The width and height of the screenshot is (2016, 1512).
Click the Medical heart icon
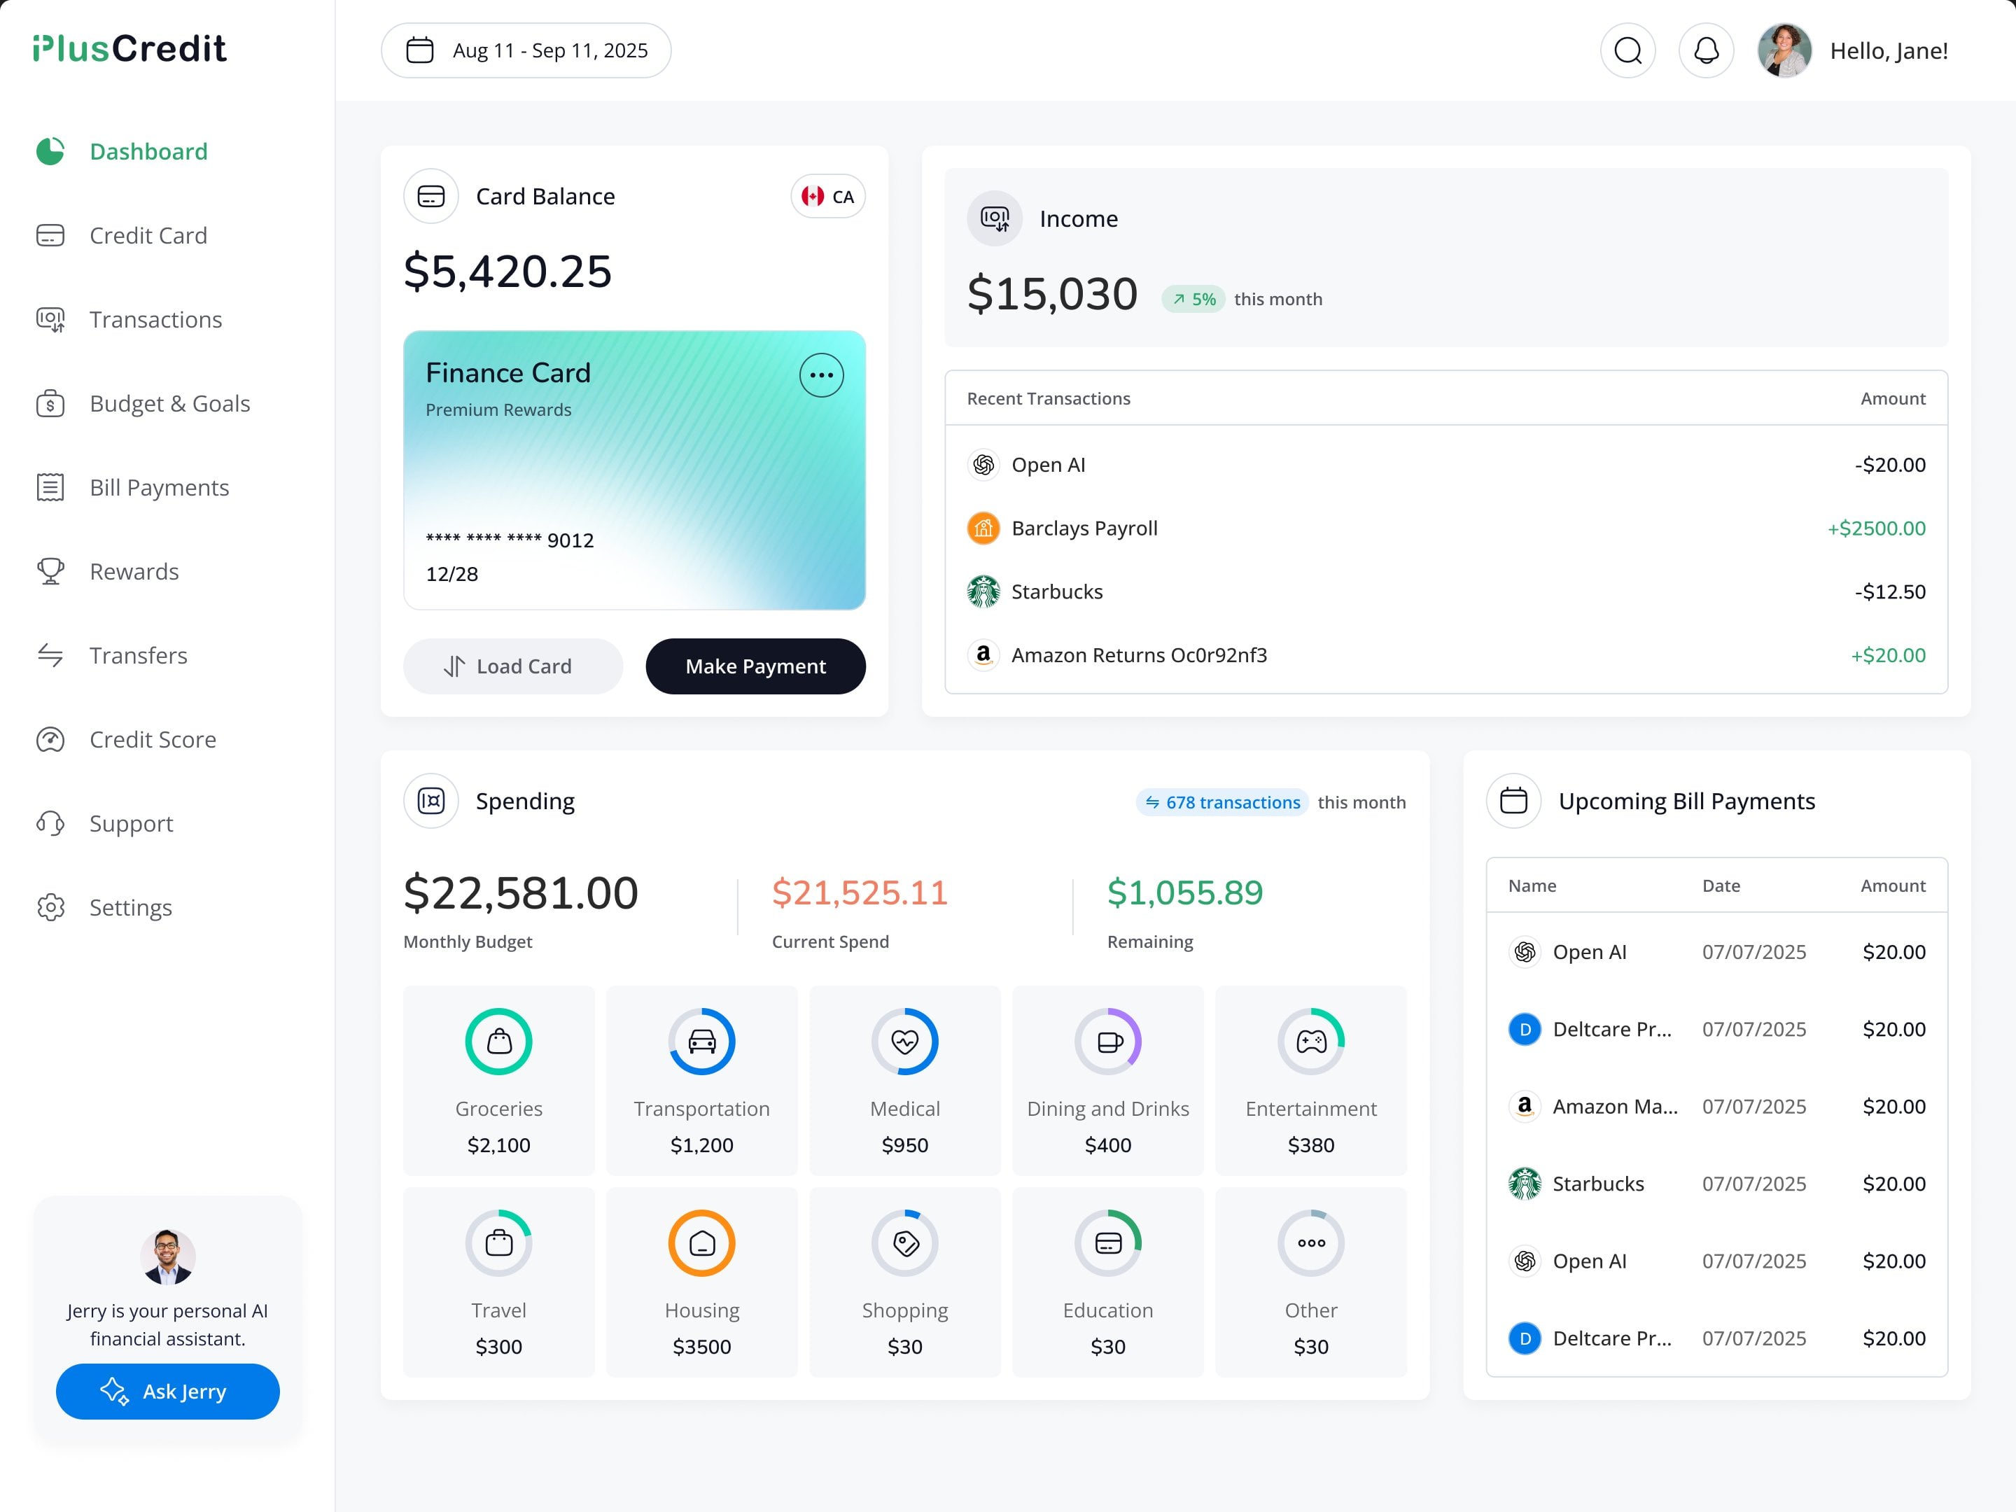[x=905, y=1041]
